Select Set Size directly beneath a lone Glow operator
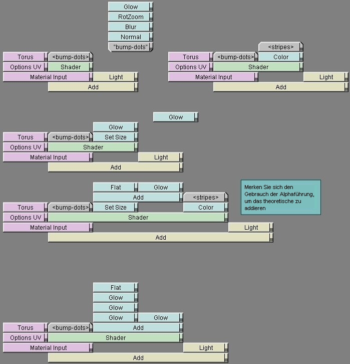 tap(116, 137)
